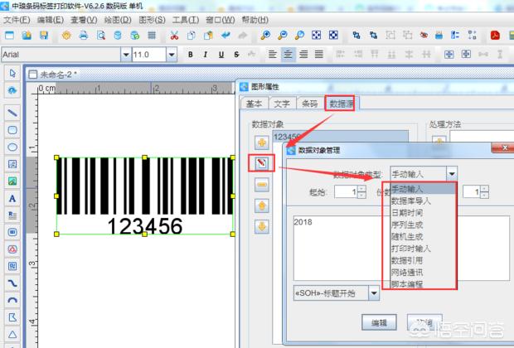Expand the 11.0 font size dropdown
514x348 pixels.
click(x=172, y=55)
